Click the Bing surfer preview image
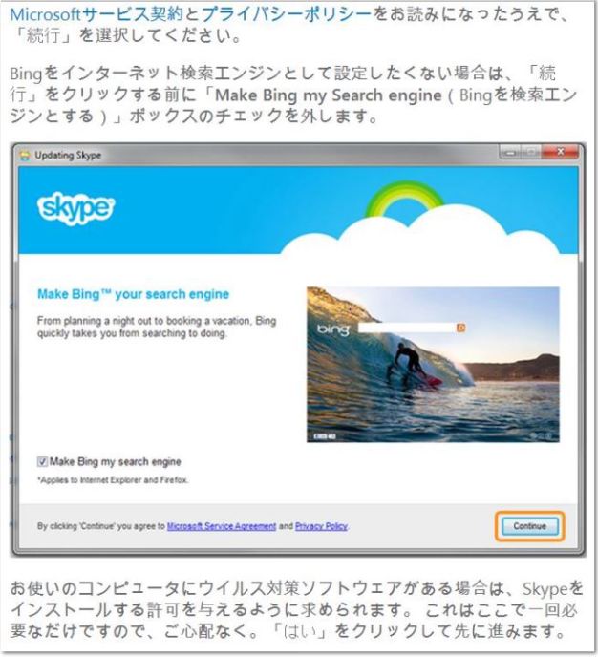Viewport: 598px width, 657px height. pos(433,364)
